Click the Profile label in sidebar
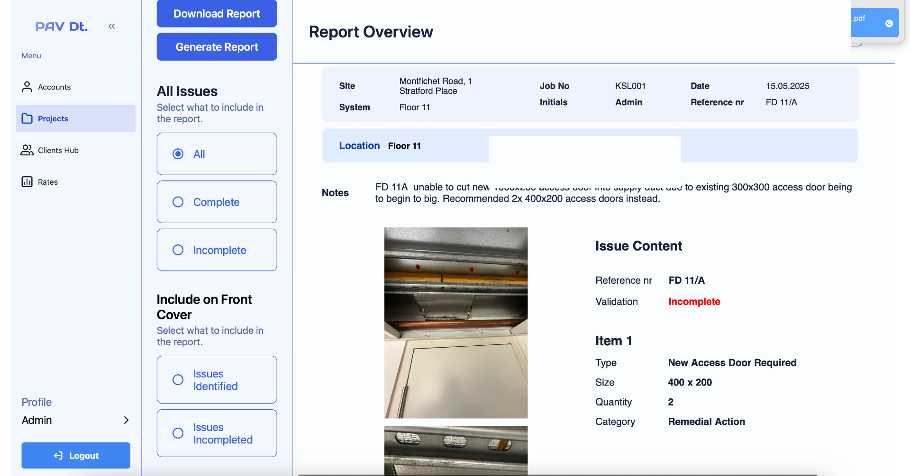 tap(36, 402)
